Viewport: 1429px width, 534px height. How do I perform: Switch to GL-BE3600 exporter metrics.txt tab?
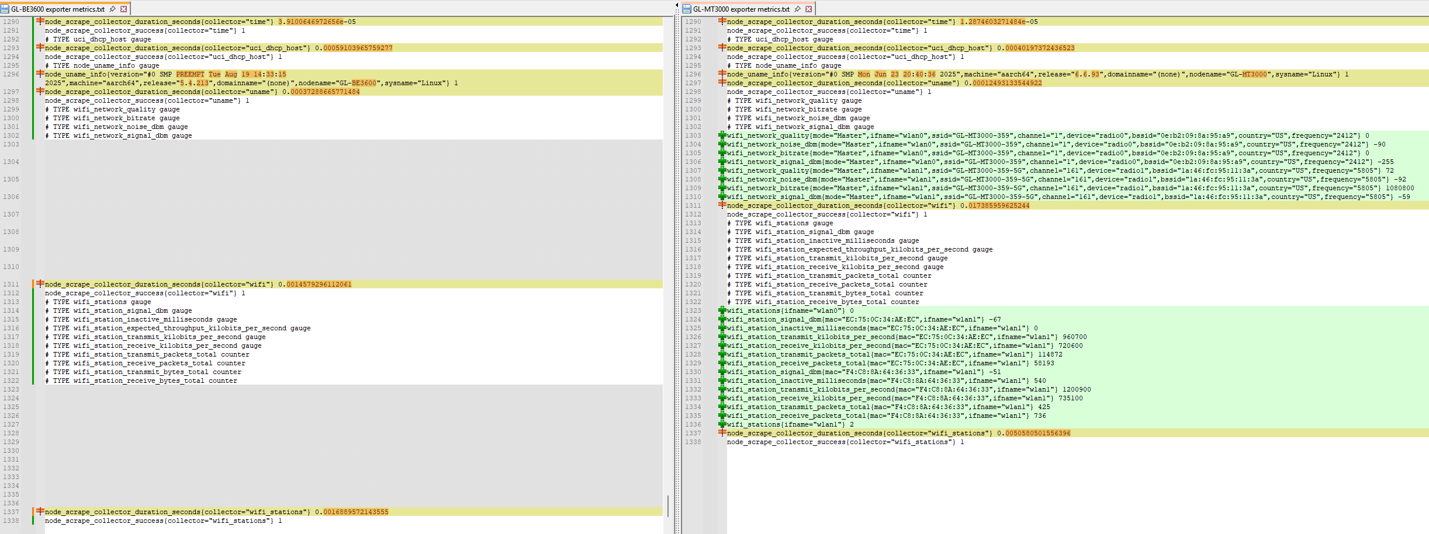(x=57, y=9)
